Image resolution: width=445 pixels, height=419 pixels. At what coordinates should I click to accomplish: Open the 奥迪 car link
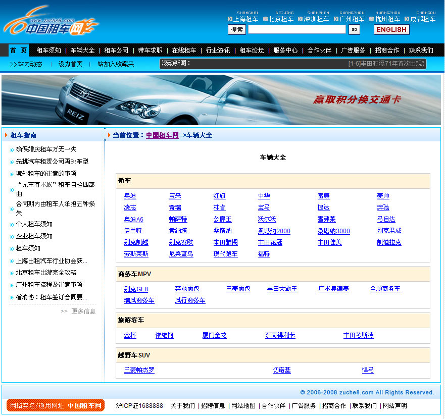tap(130, 196)
